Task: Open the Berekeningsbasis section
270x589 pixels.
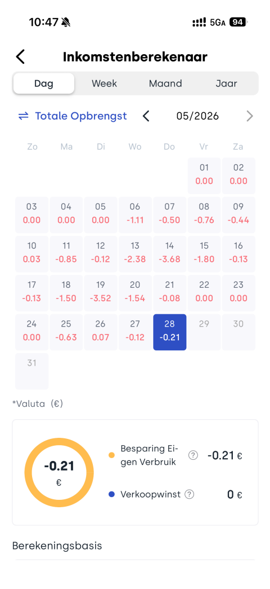Action: click(x=57, y=546)
